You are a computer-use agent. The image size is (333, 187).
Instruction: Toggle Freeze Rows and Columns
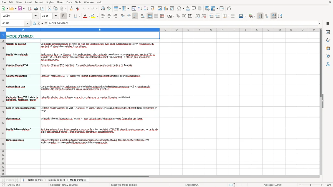(213, 9)
